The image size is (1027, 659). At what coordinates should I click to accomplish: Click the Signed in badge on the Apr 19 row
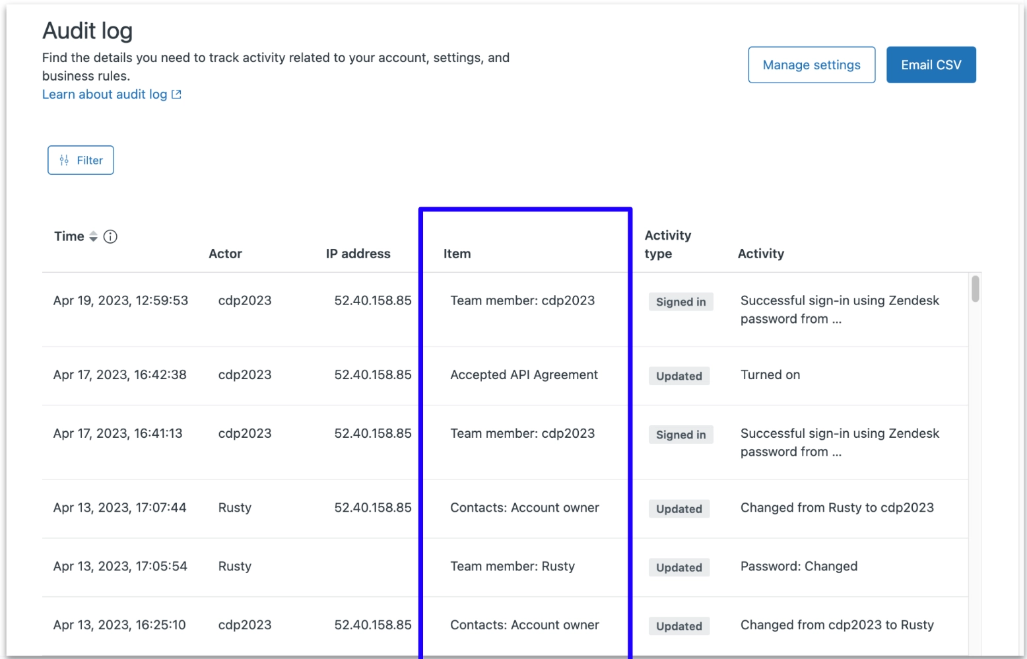point(680,302)
